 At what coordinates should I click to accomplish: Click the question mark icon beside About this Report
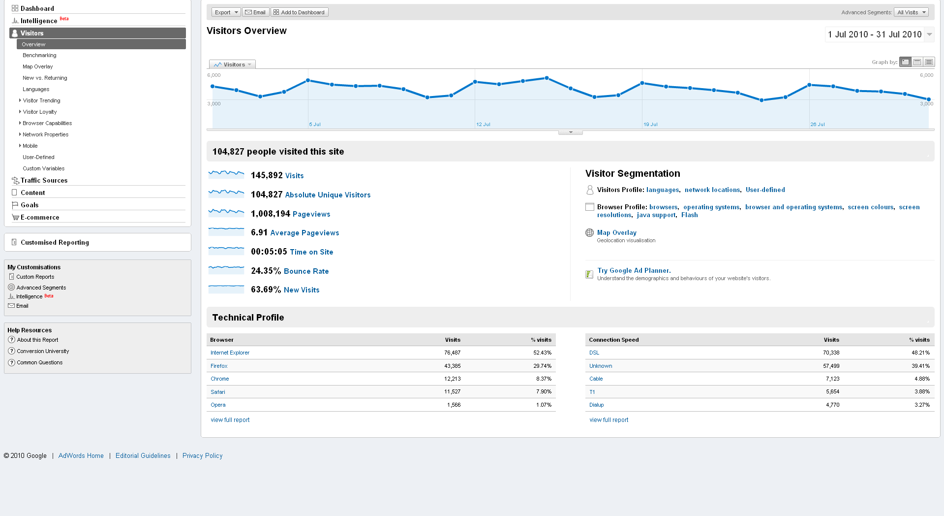[x=12, y=340]
